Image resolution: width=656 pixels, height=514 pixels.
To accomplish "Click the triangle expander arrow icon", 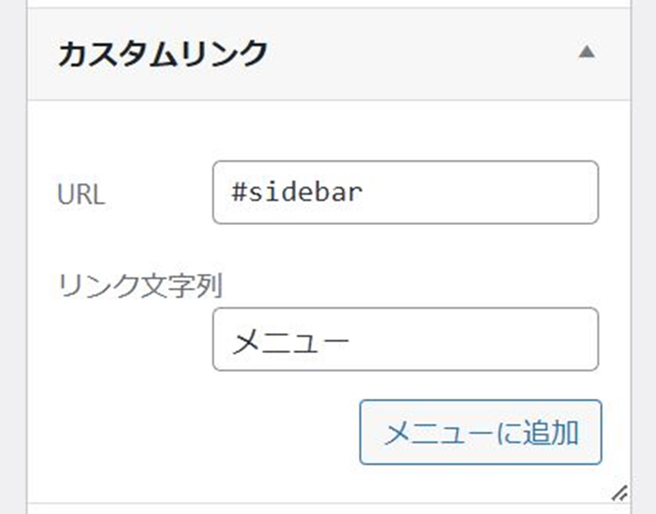I will pos(586,52).
